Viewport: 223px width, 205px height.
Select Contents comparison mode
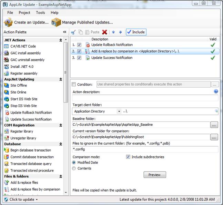74,168
